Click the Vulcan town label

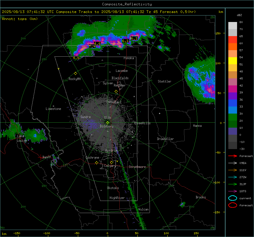click(143, 209)
